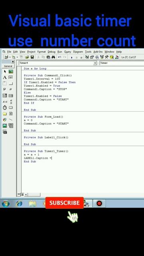Select the ComboBox control tool
Screen dimensions: 144x256
click(5, 96)
